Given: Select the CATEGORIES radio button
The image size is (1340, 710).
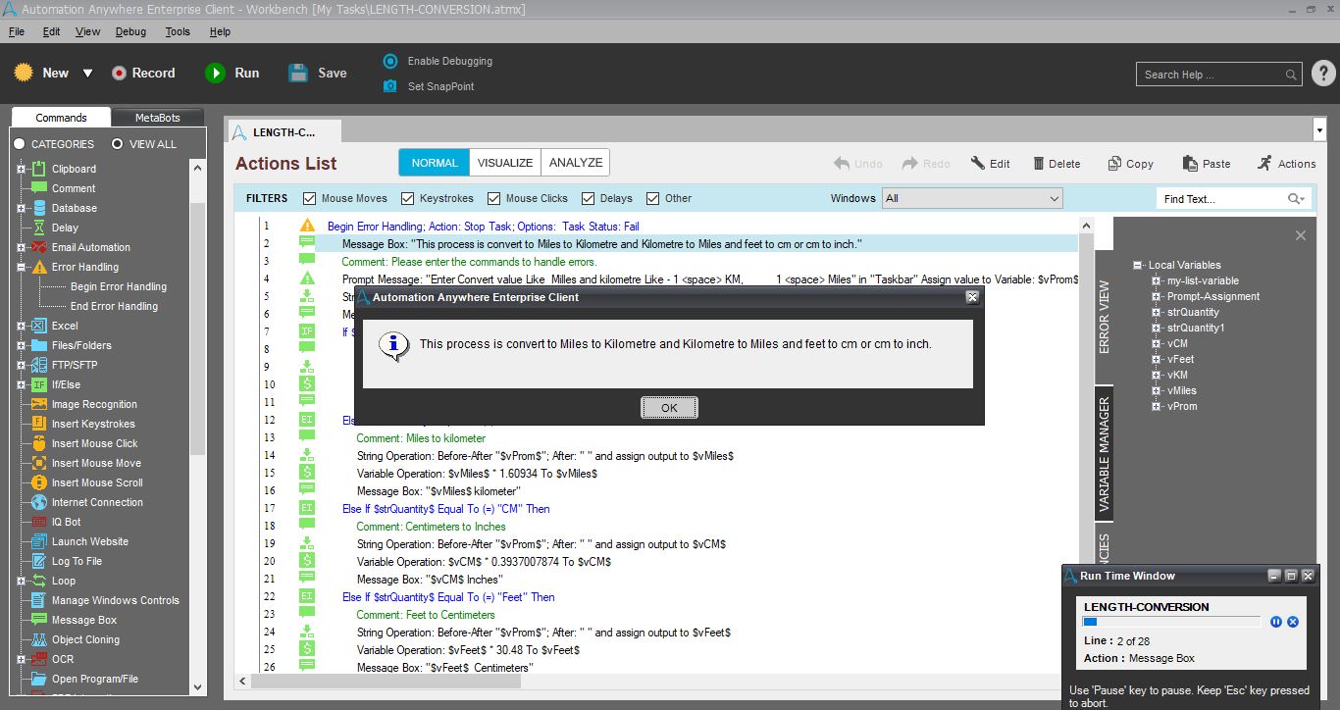Looking at the screenshot, I should pyautogui.click(x=20, y=144).
